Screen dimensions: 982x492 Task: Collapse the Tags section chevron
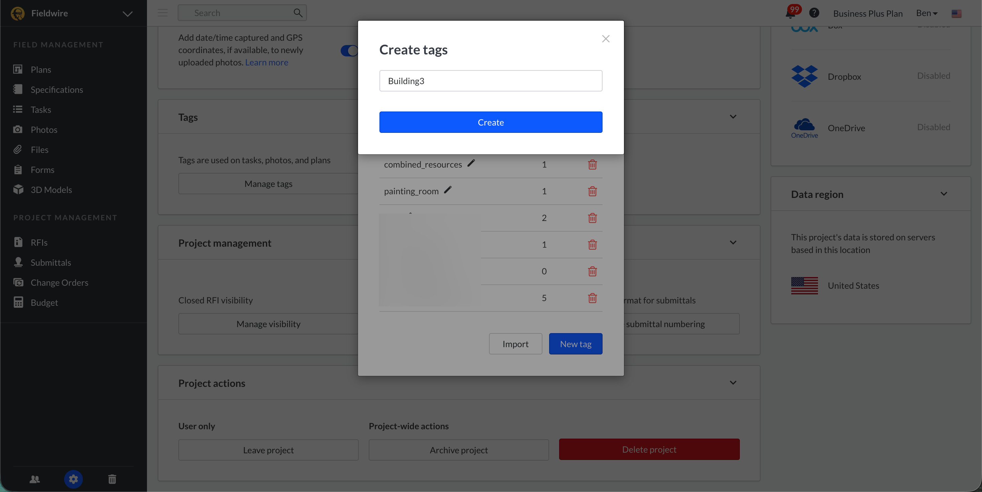pos(733,116)
